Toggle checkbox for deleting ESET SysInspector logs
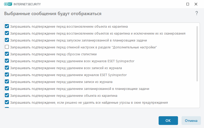The height and width of the screenshot is (128, 204). coord(7,74)
